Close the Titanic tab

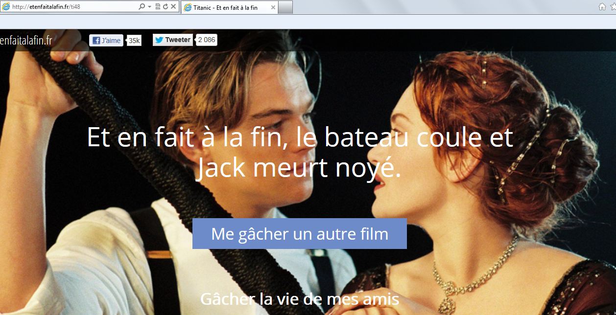[x=273, y=8]
